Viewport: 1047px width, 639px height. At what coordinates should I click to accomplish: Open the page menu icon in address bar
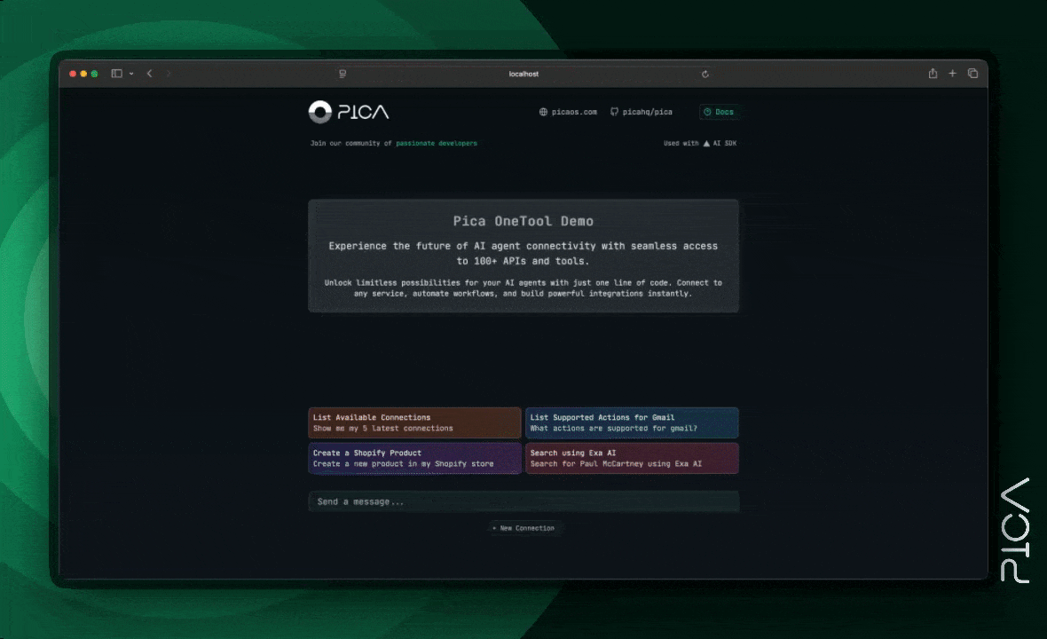click(x=342, y=75)
